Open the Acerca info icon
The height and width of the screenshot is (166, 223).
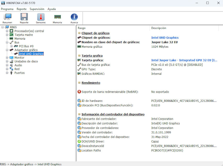pos(74,17)
